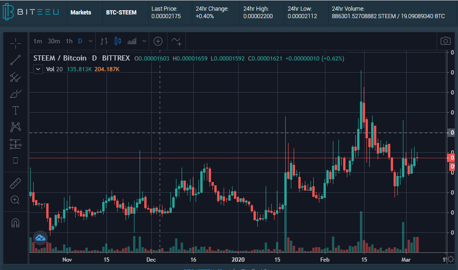The image size is (458, 270).
Task: Click the TradingView cloud logo badge
Action: pos(40,238)
